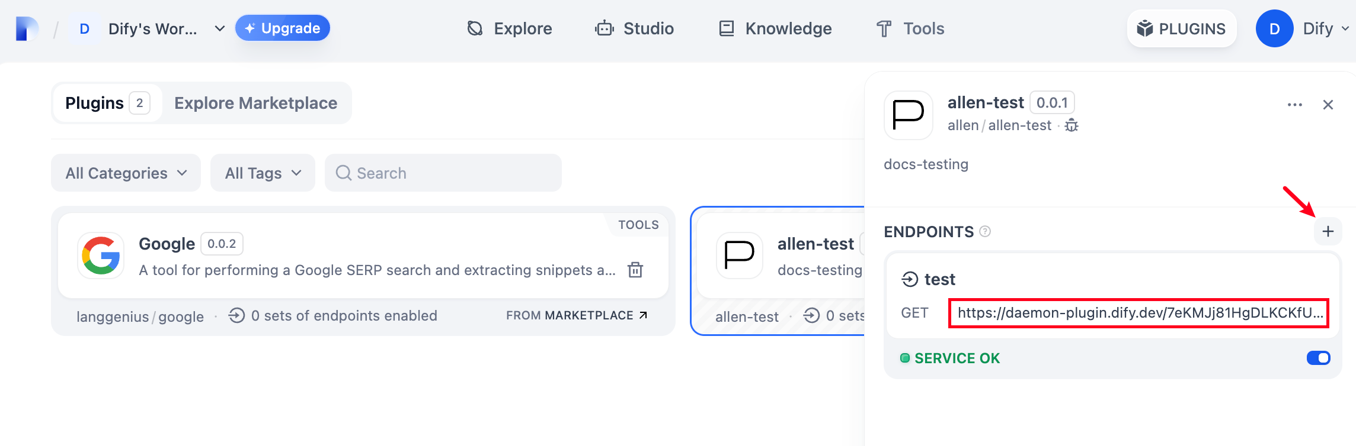The image size is (1356, 446).
Task: Select the Plugins tab
Action: click(107, 103)
